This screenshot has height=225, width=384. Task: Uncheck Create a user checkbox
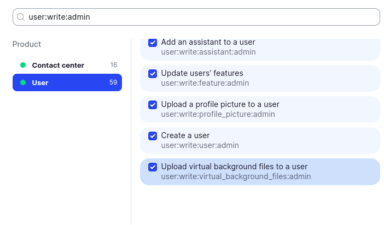[x=153, y=135]
